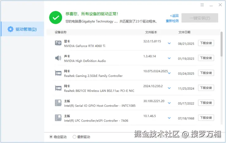226x143 pixels.
Task: Click the 文件版本 column header
Action: (151, 32)
